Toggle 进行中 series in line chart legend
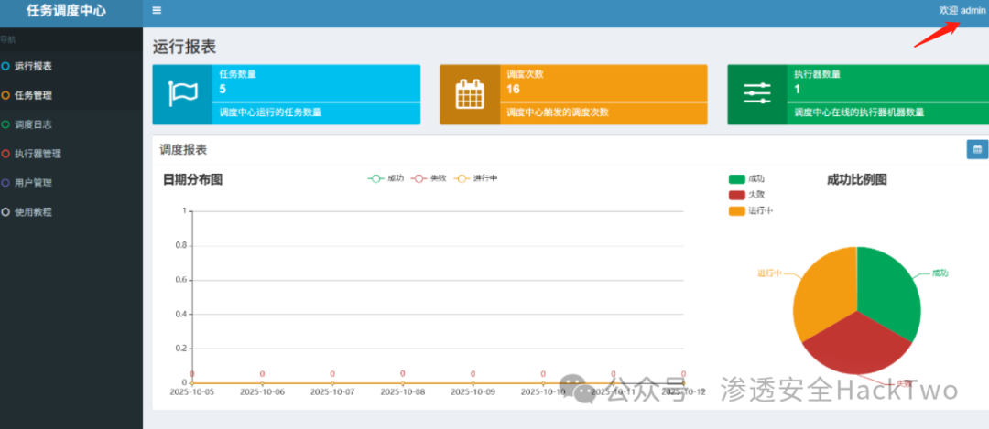Image resolution: width=989 pixels, height=429 pixels. click(475, 179)
